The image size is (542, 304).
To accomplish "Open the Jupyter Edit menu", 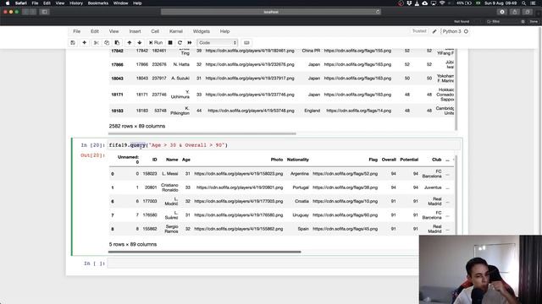I will (95, 31).
